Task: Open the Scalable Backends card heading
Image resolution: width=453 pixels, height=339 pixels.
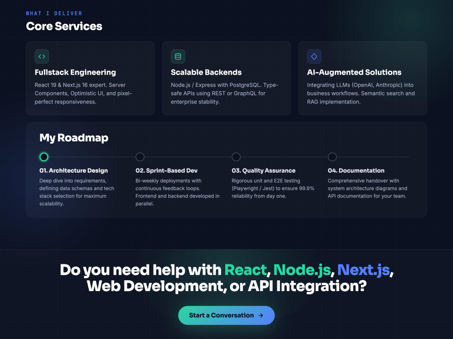Action: pyautogui.click(x=206, y=72)
